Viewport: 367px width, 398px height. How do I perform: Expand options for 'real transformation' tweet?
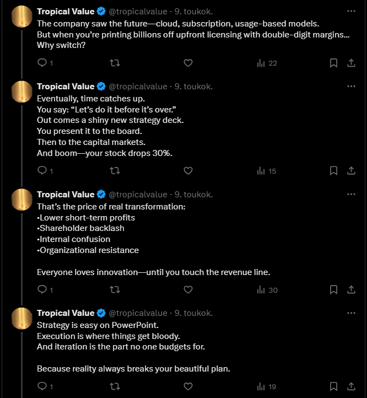[351, 195]
